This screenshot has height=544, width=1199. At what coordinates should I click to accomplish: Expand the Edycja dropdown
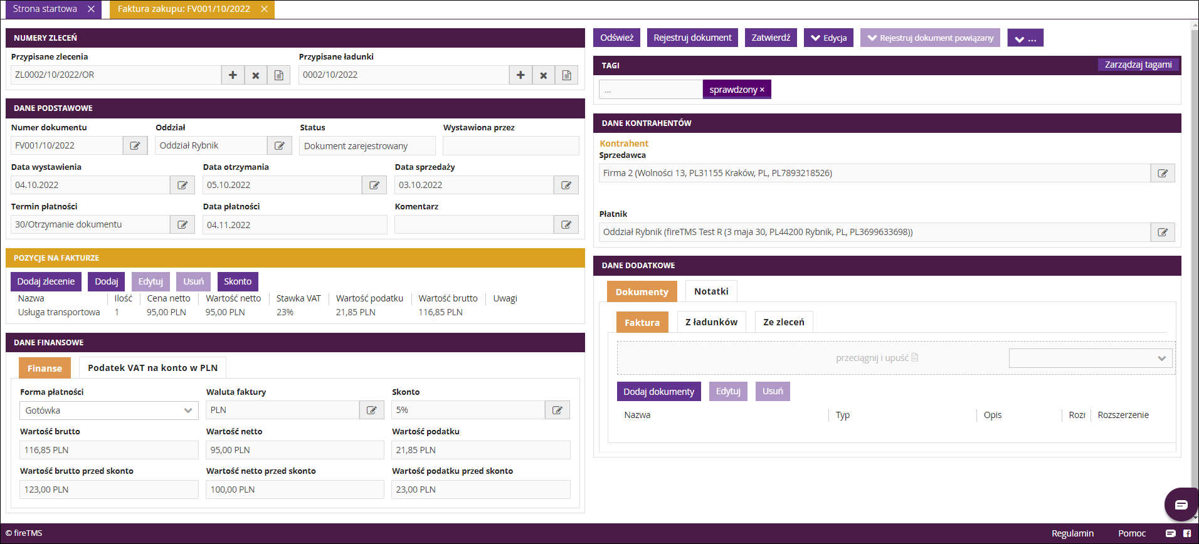point(828,38)
